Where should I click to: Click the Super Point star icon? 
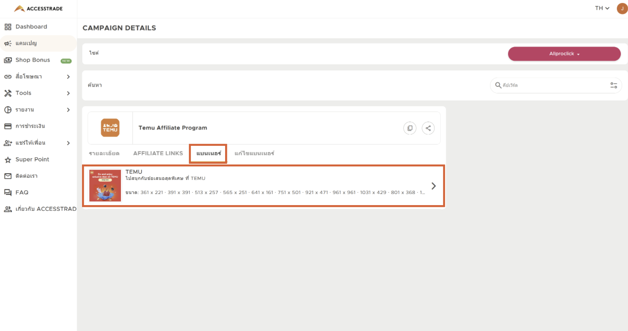tap(8, 160)
